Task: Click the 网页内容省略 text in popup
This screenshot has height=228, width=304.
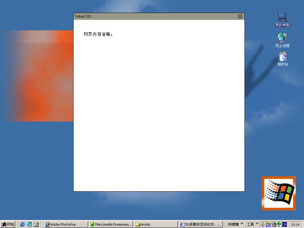Action: click(98, 34)
